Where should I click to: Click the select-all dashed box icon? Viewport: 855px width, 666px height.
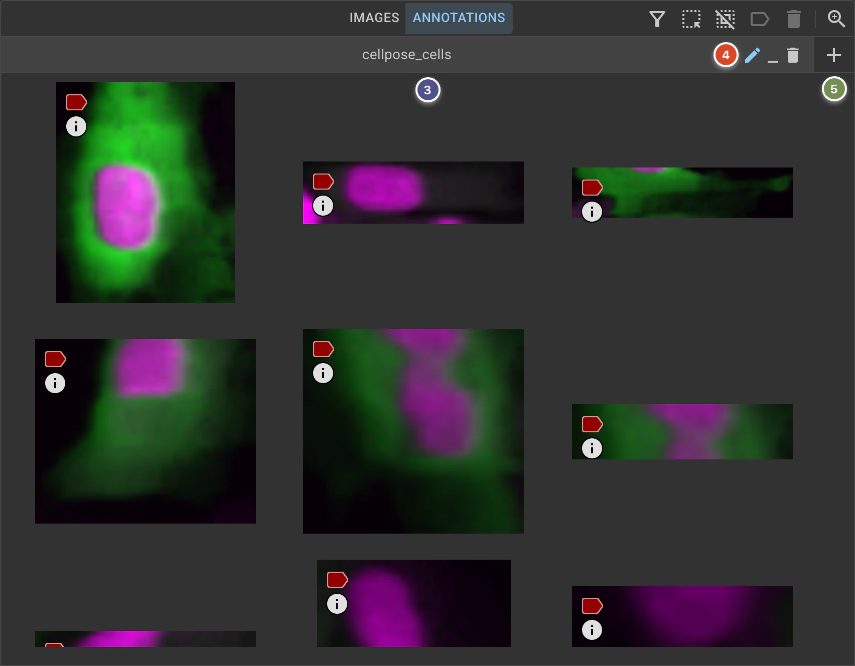(691, 19)
